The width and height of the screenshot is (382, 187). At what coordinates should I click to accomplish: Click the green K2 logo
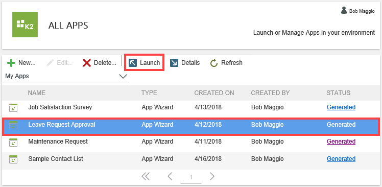[x=25, y=25]
